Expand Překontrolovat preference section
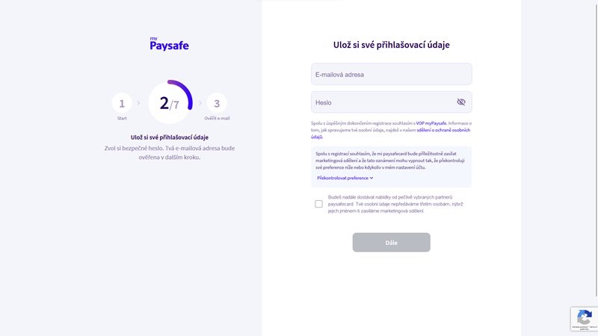The width and height of the screenshot is (598, 336). pos(342,178)
